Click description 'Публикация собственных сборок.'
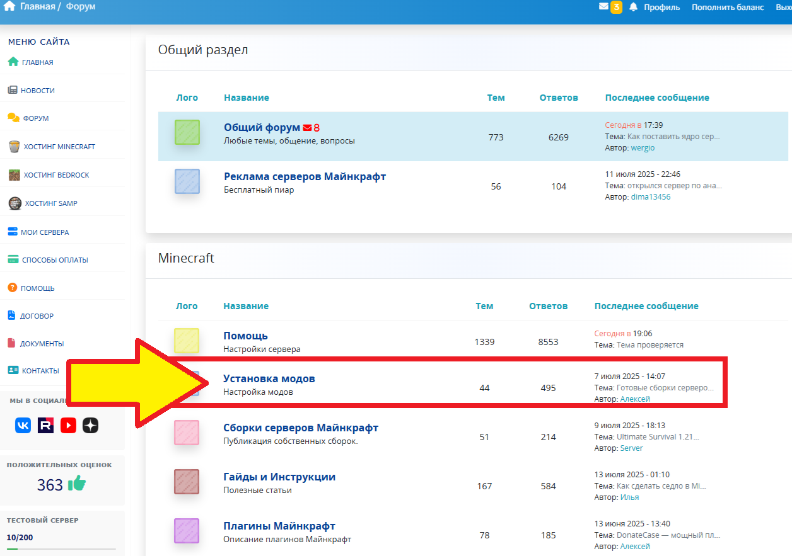This screenshot has height=556, width=792. click(291, 441)
